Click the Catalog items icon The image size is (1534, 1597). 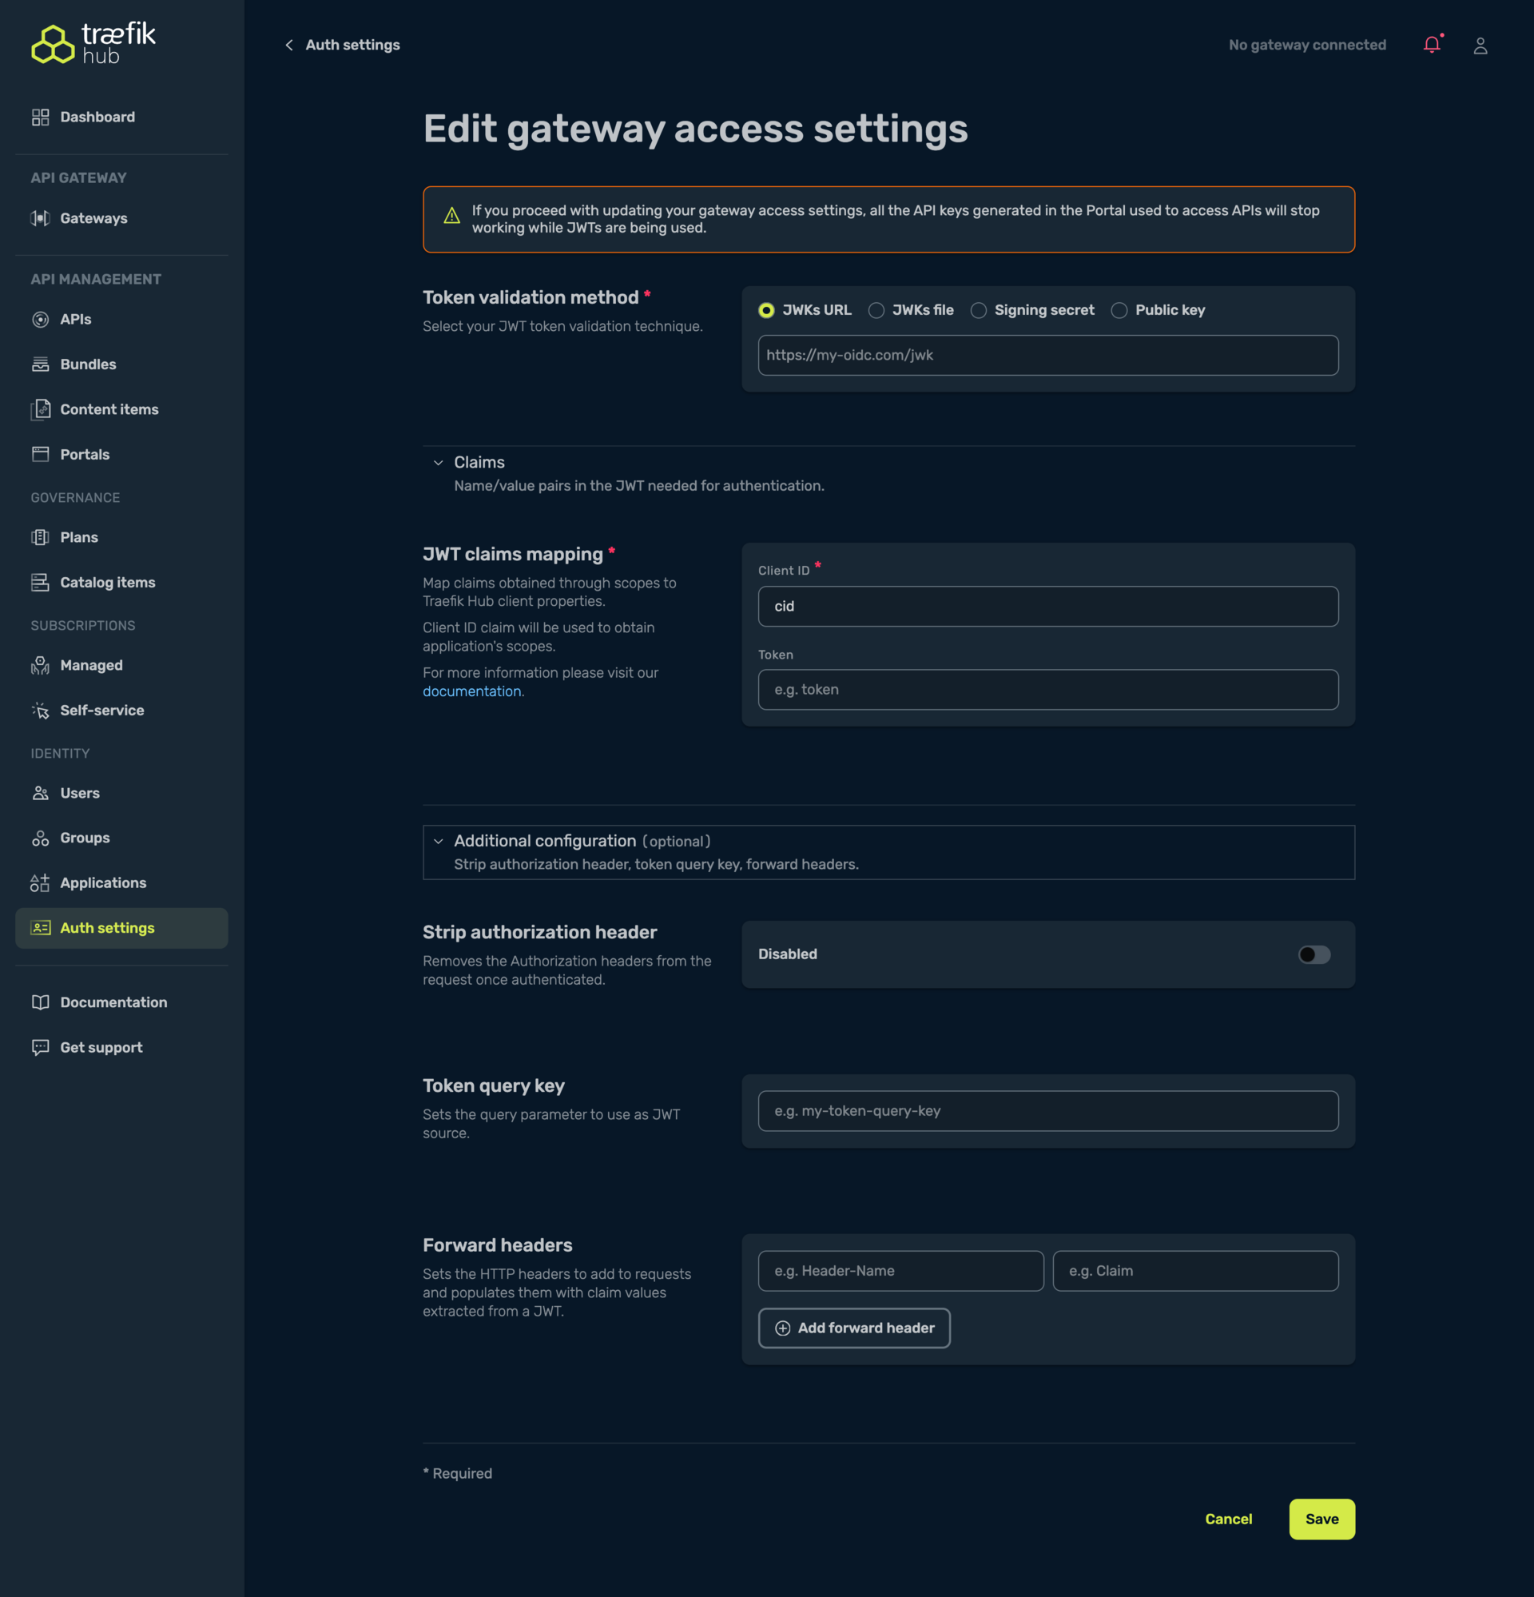coord(40,583)
